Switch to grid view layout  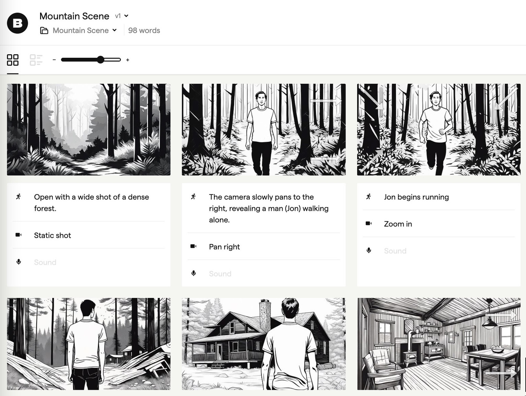click(13, 60)
